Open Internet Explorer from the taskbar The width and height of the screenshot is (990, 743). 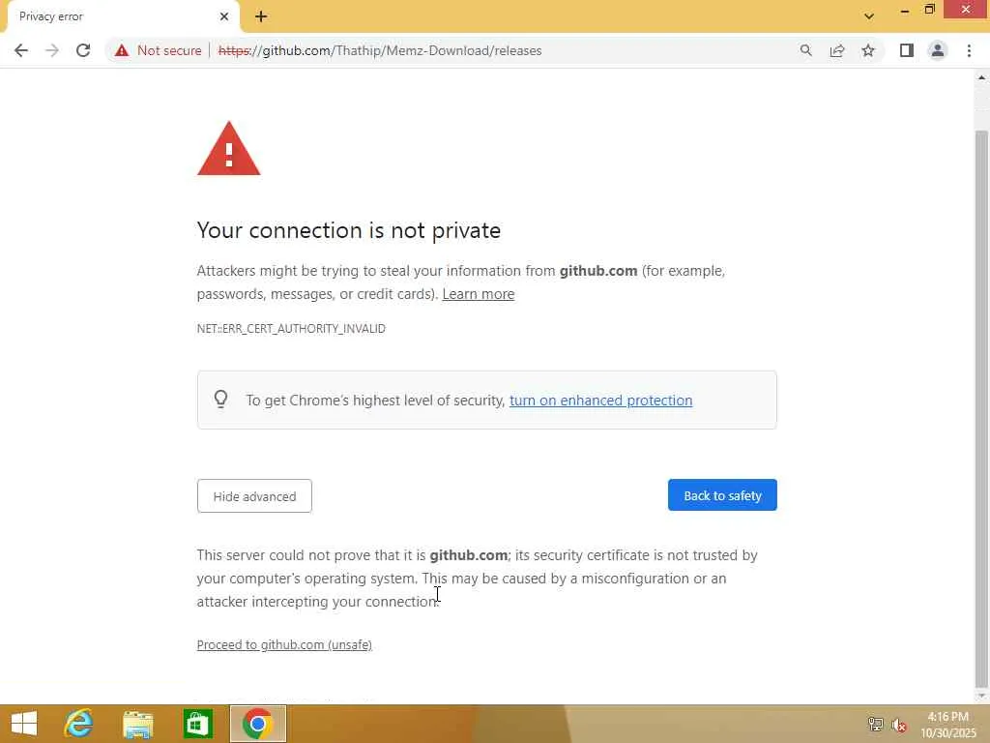[x=78, y=724]
